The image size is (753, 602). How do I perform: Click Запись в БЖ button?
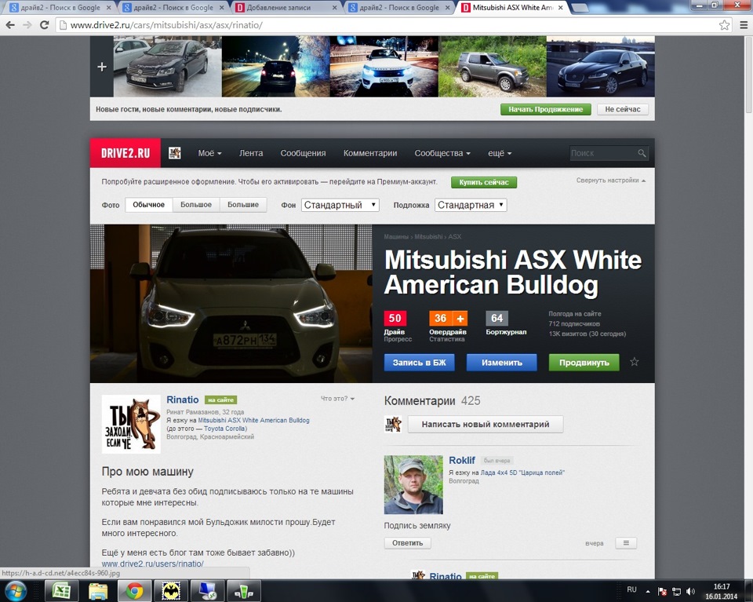point(419,363)
